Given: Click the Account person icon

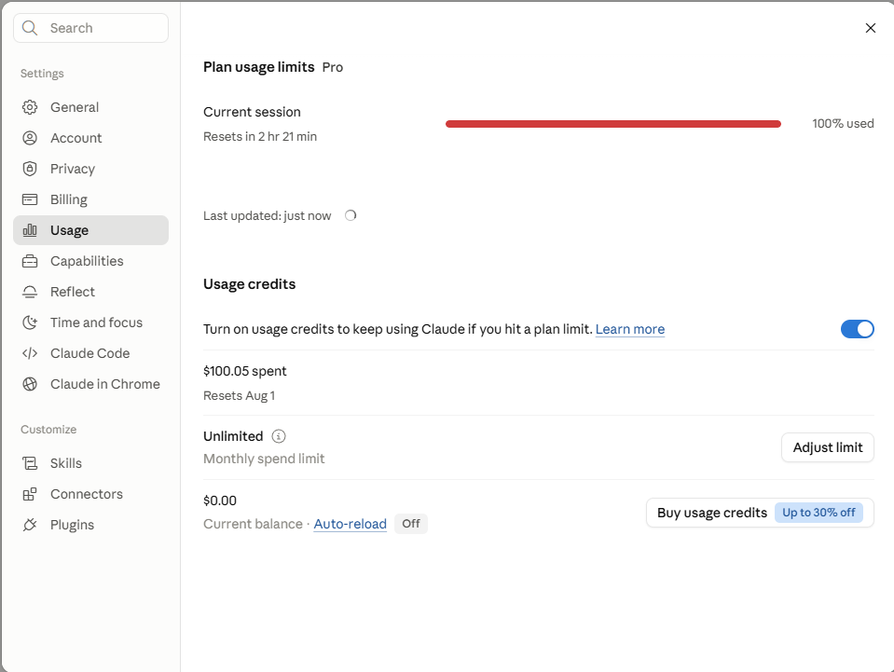Looking at the screenshot, I should 30,138.
